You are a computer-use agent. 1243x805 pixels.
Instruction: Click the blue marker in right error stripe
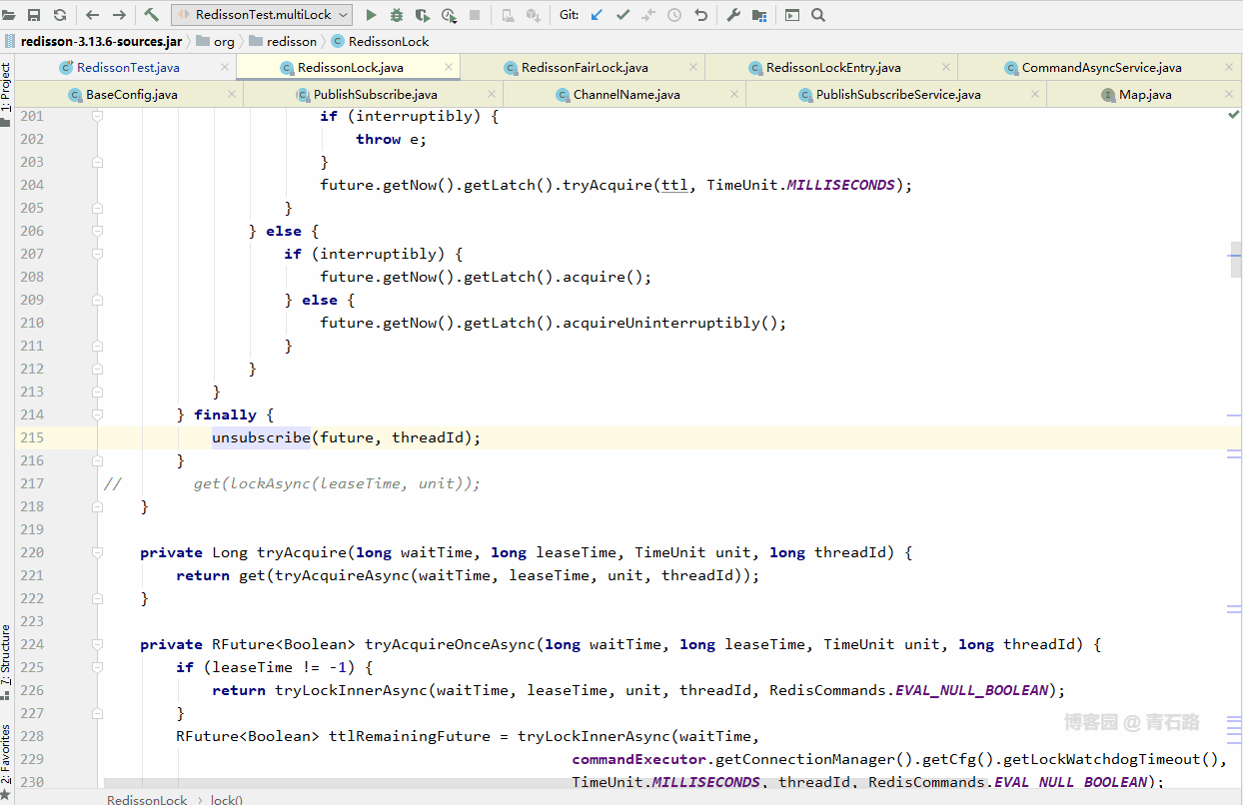point(1235,257)
